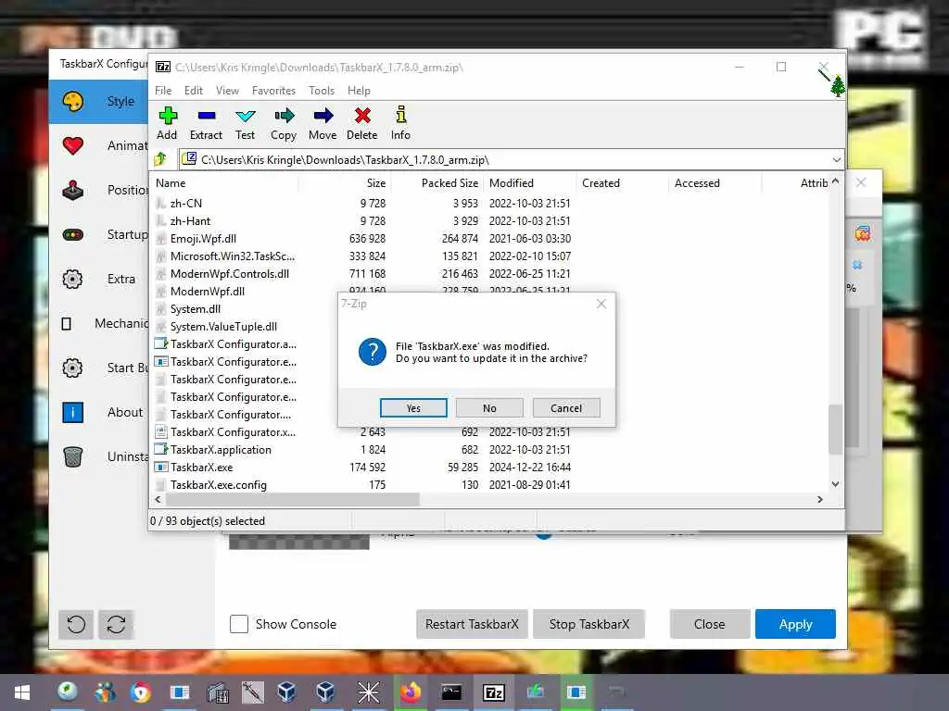The width and height of the screenshot is (949, 711).
Task: Click the horizontal scrollbar thumb in file list
Action: click(292, 499)
